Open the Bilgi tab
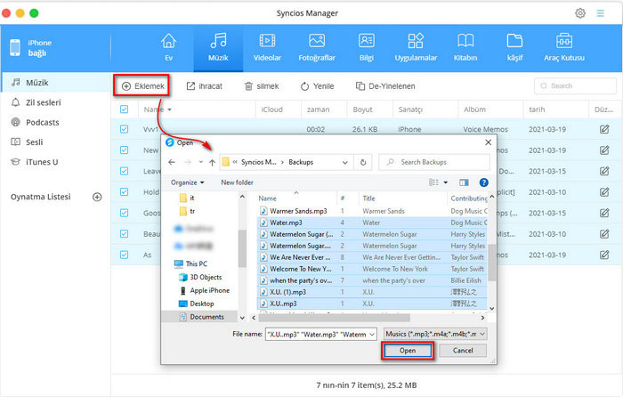Viewport: 623px width, 397px height. tap(366, 47)
